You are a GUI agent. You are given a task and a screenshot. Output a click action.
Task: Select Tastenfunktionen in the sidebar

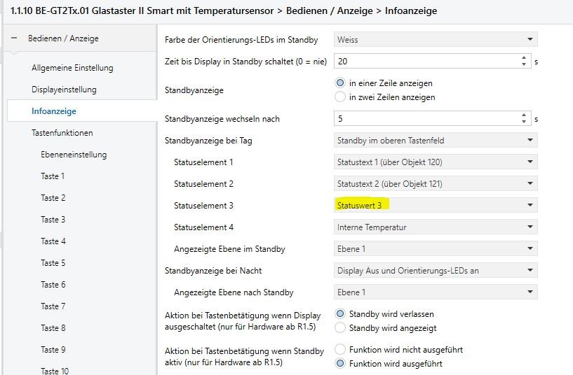coord(62,133)
